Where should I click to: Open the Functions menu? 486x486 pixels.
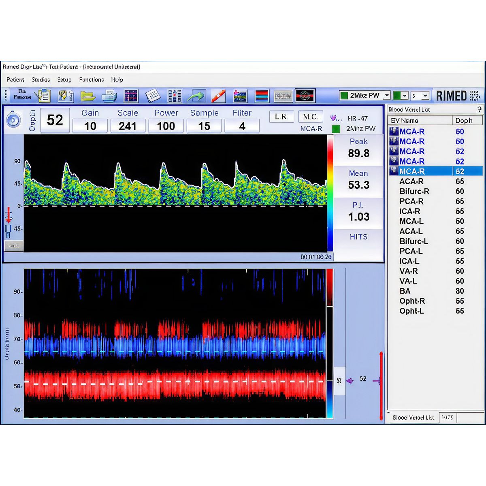click(92, 80)
